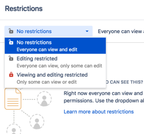Click the padlock icon in dropdown field
Image resolution: width=144 pixels, height=134 pixels.
tap(11, 31)
